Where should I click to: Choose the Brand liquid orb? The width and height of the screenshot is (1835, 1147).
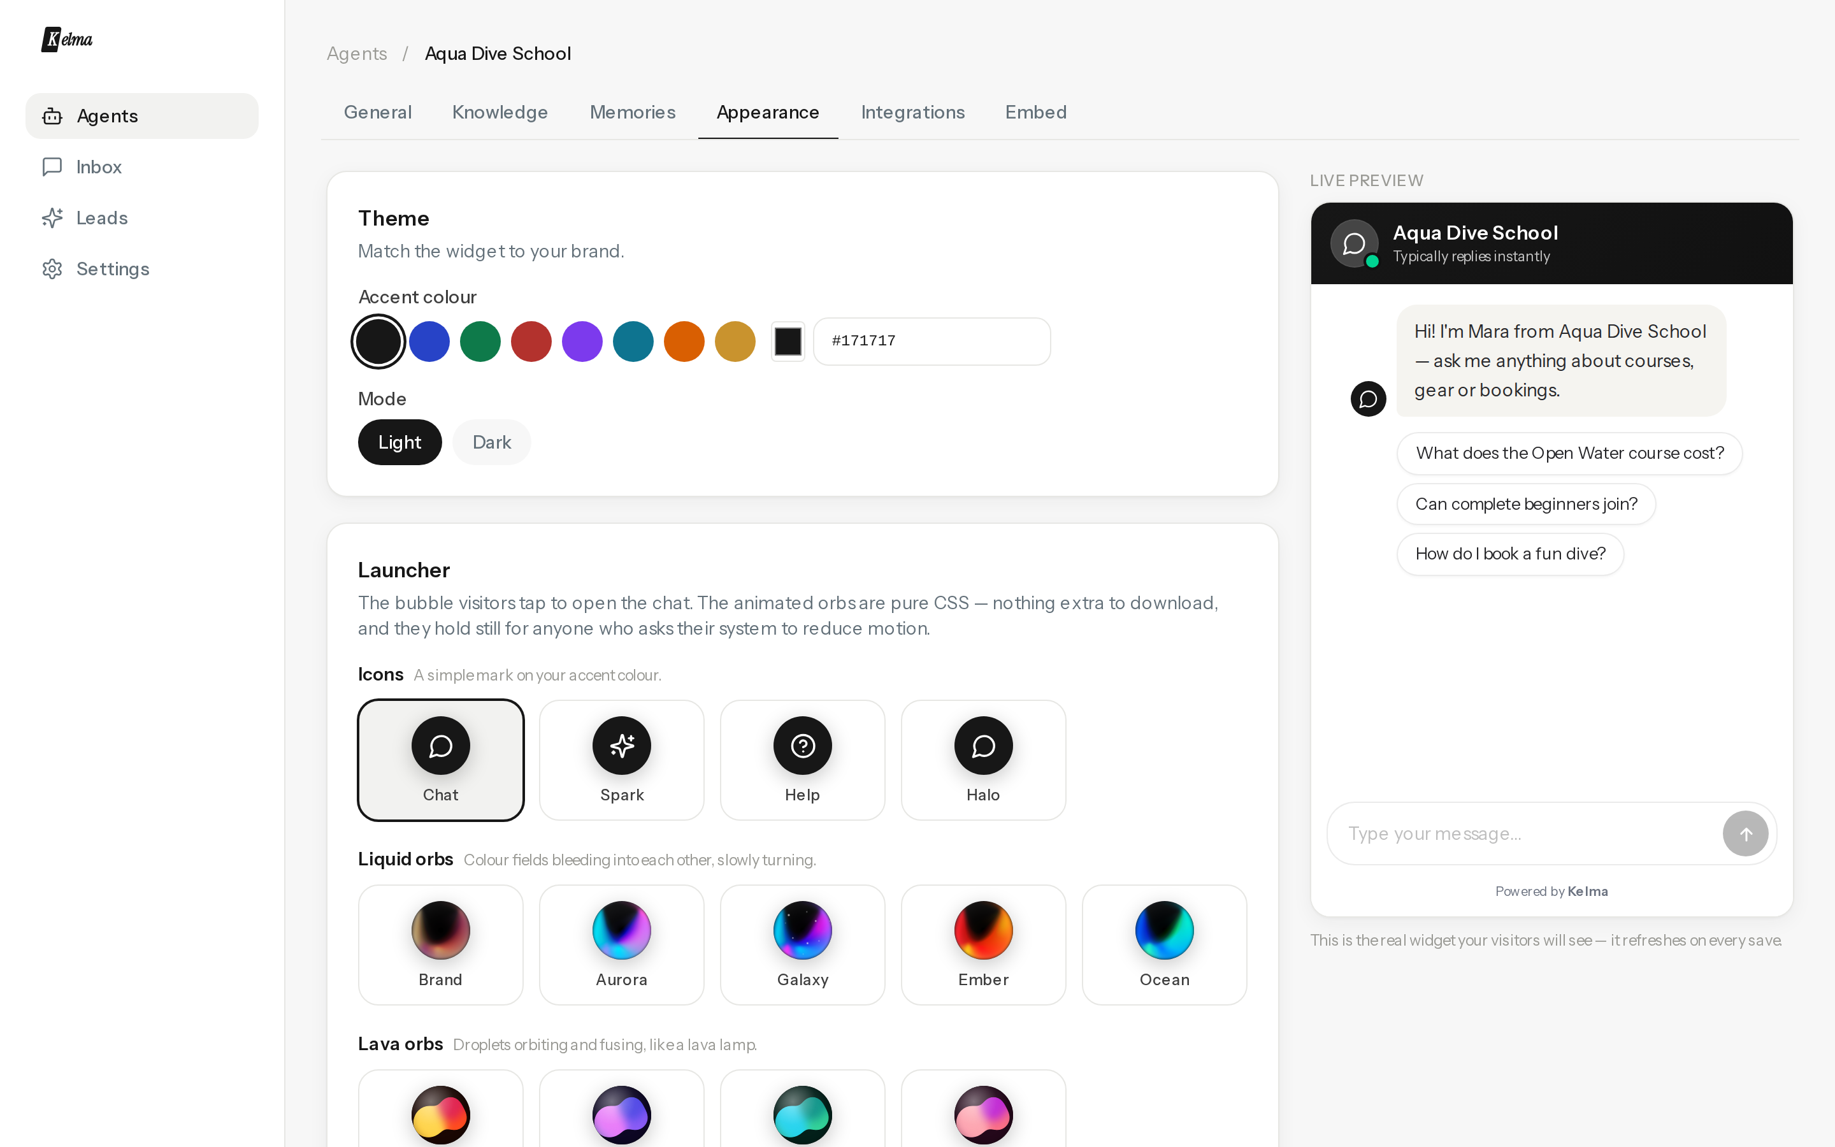click(440, 944)
